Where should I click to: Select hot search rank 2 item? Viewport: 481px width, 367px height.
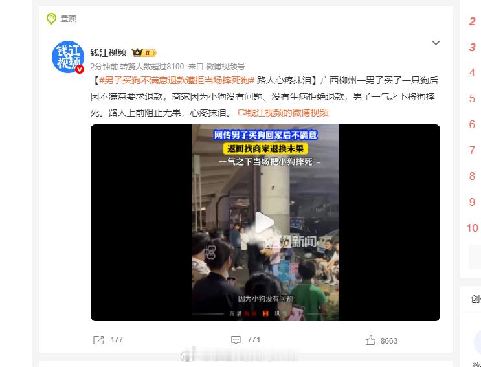coord(472,21)
